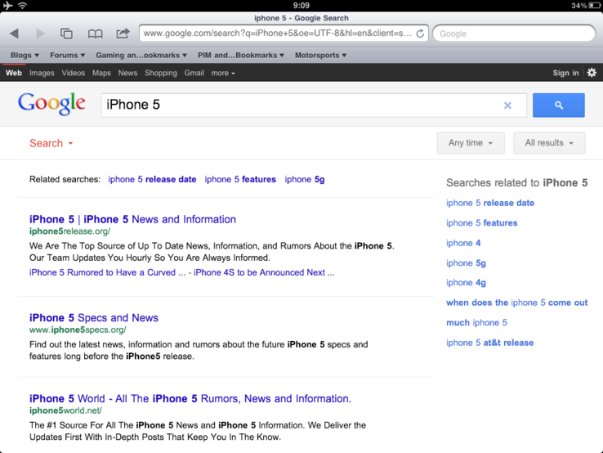
Task: Tap the Wi-Fi status icon
Action: click(23, 6)
